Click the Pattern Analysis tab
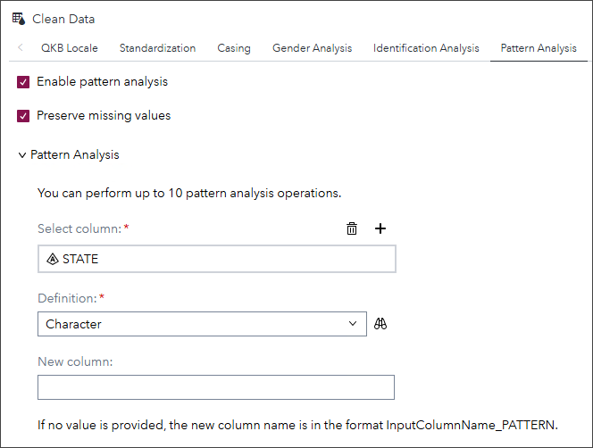This screenshot has height=448, width=593. (x=539, y=48)
